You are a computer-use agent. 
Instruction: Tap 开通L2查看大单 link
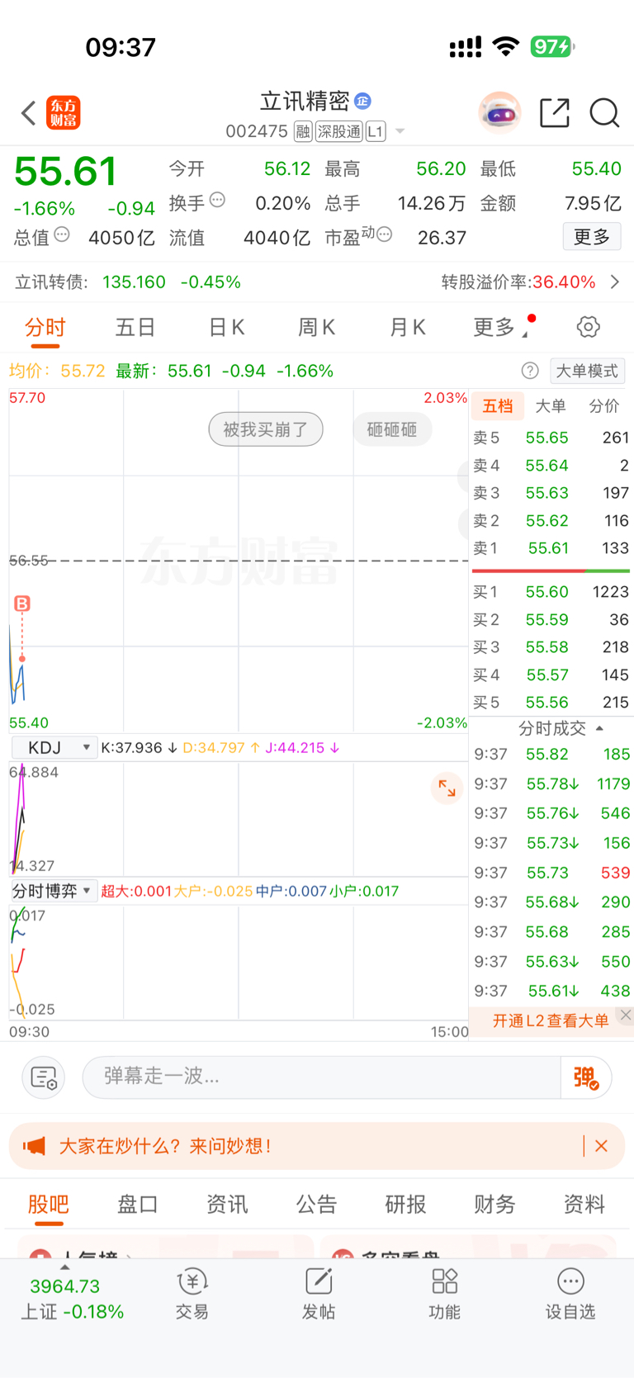pos(551,1021)
